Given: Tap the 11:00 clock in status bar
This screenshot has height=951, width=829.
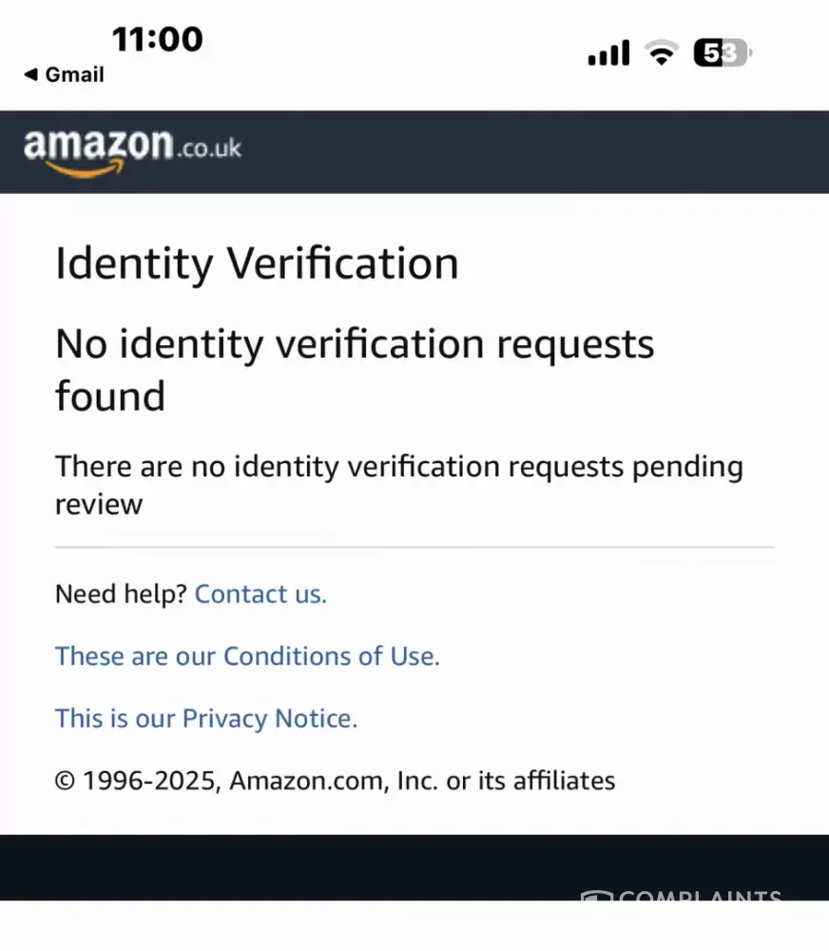Looking at the screenshot, I should (157, 39).
